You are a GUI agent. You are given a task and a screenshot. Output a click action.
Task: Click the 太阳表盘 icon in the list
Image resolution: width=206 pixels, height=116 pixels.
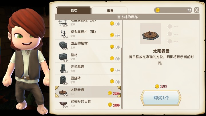coord(63,93)
